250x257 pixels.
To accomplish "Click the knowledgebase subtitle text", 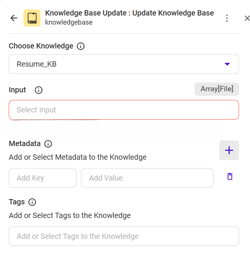I will pos(69,22).
